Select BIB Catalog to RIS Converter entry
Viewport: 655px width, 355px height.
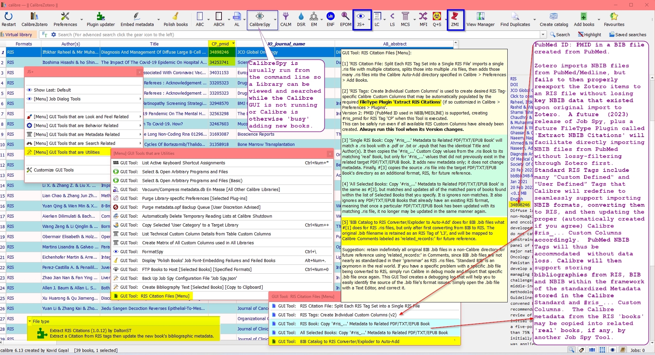tap(365, 342)
